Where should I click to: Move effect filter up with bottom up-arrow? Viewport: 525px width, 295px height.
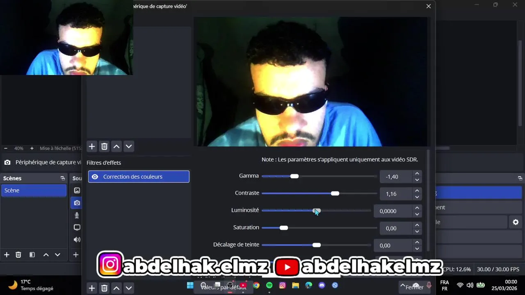[x=116, y=288]
